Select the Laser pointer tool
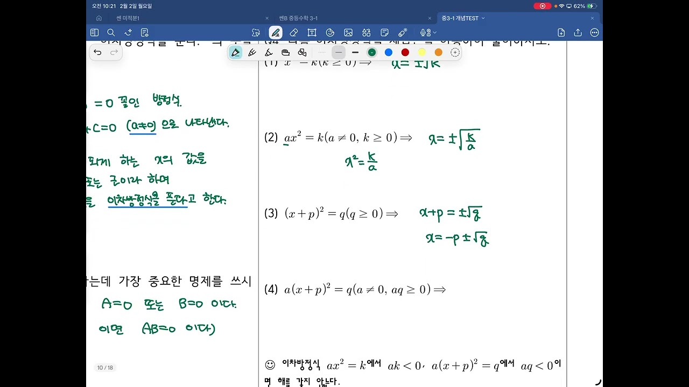Screen dimensions: 689x387 tap(403, 33)
